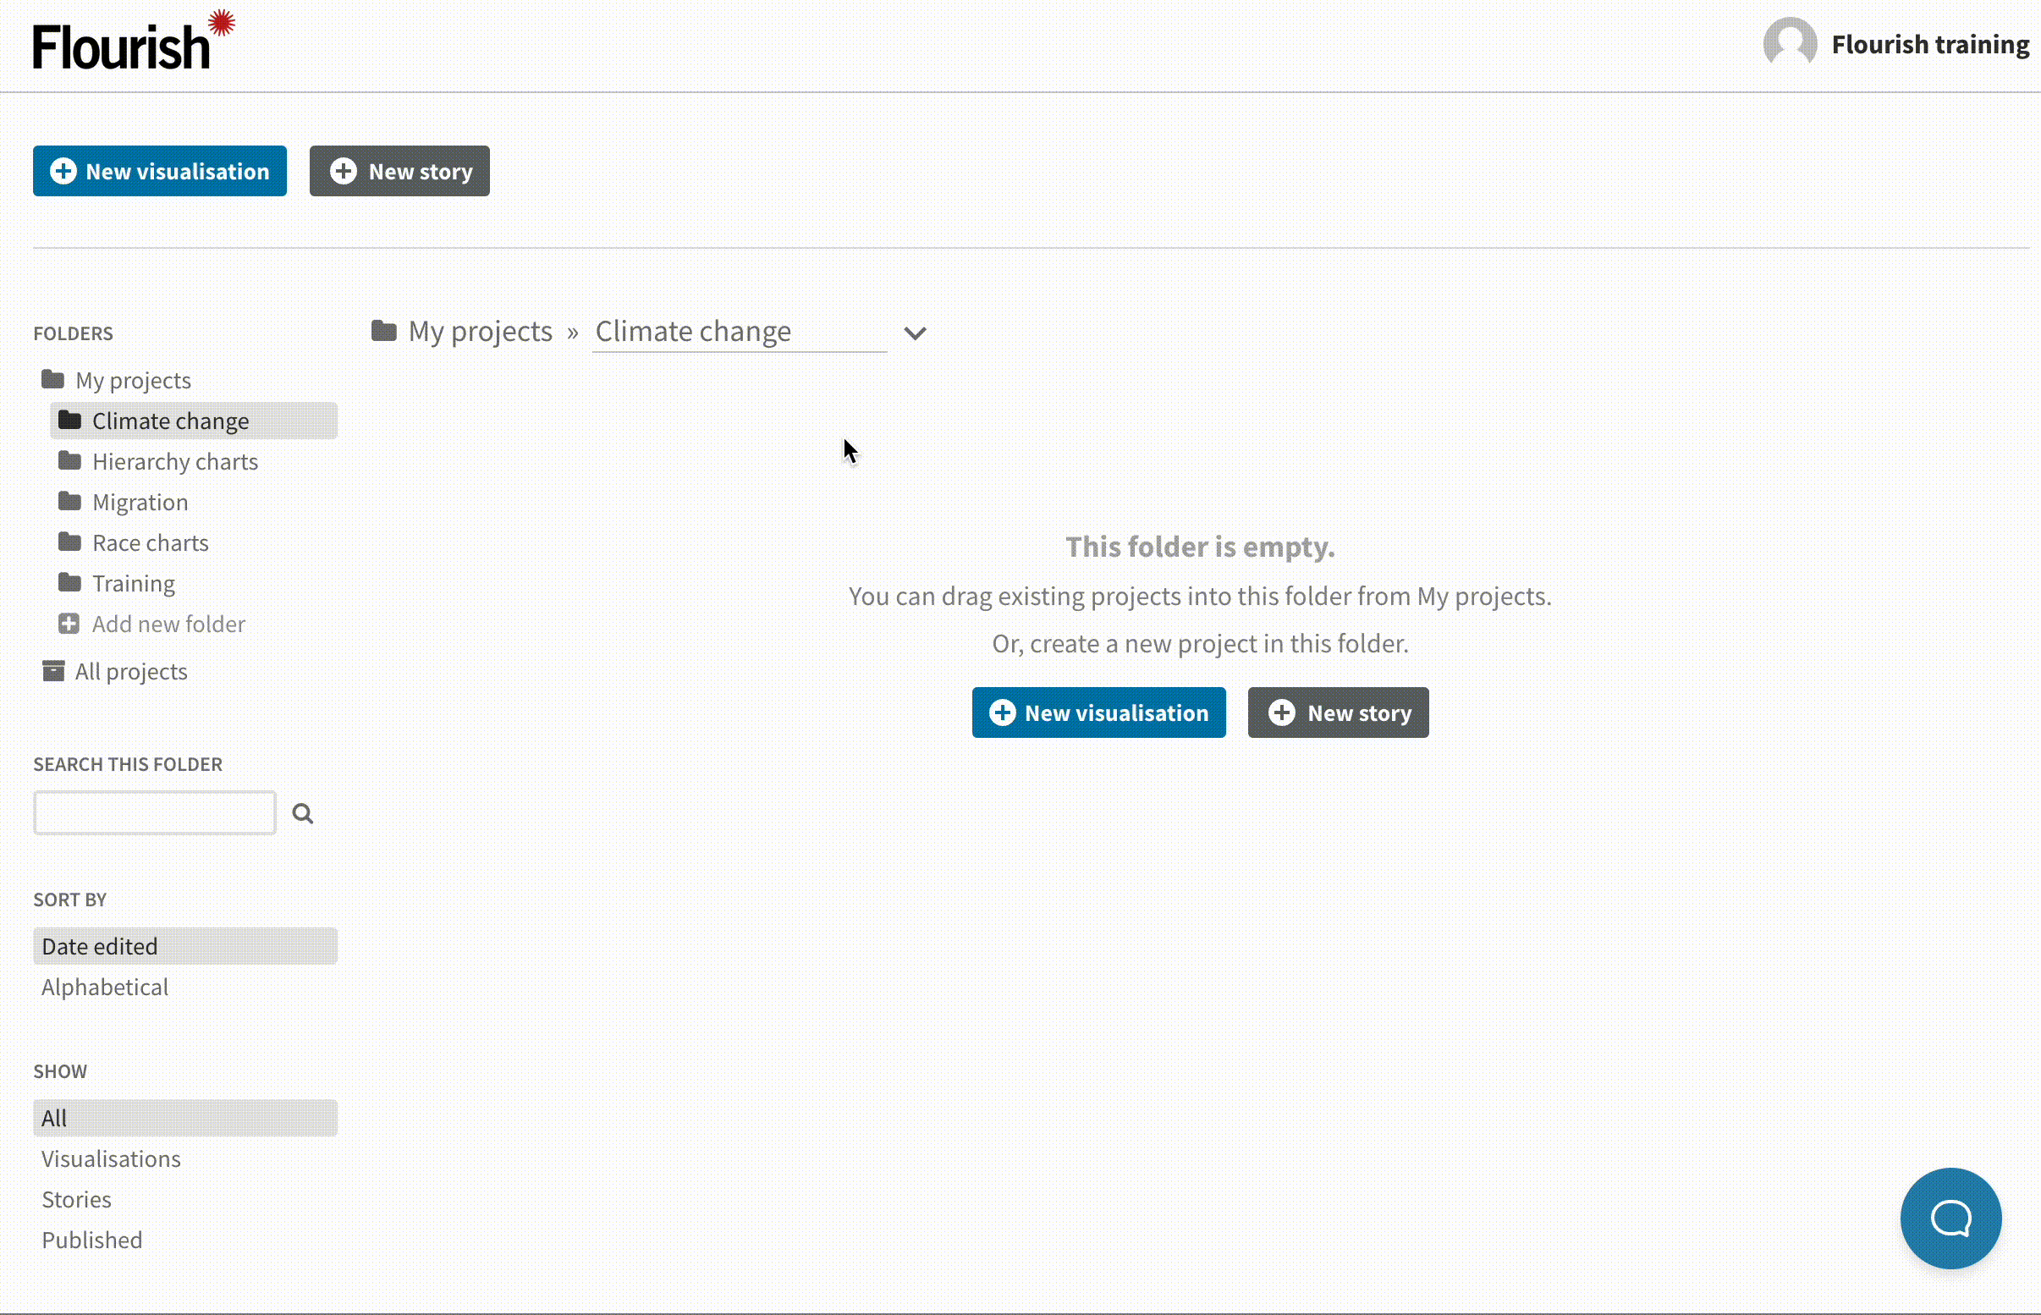Viewport: 2041px width, 1315px height.
Task: Click the SORT BY section heading
Action: pyautogui.click(x=70, y=900)
